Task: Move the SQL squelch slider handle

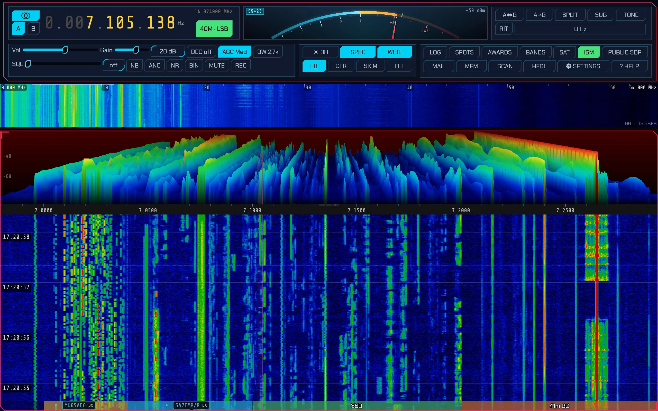Action: pos(28,64)
